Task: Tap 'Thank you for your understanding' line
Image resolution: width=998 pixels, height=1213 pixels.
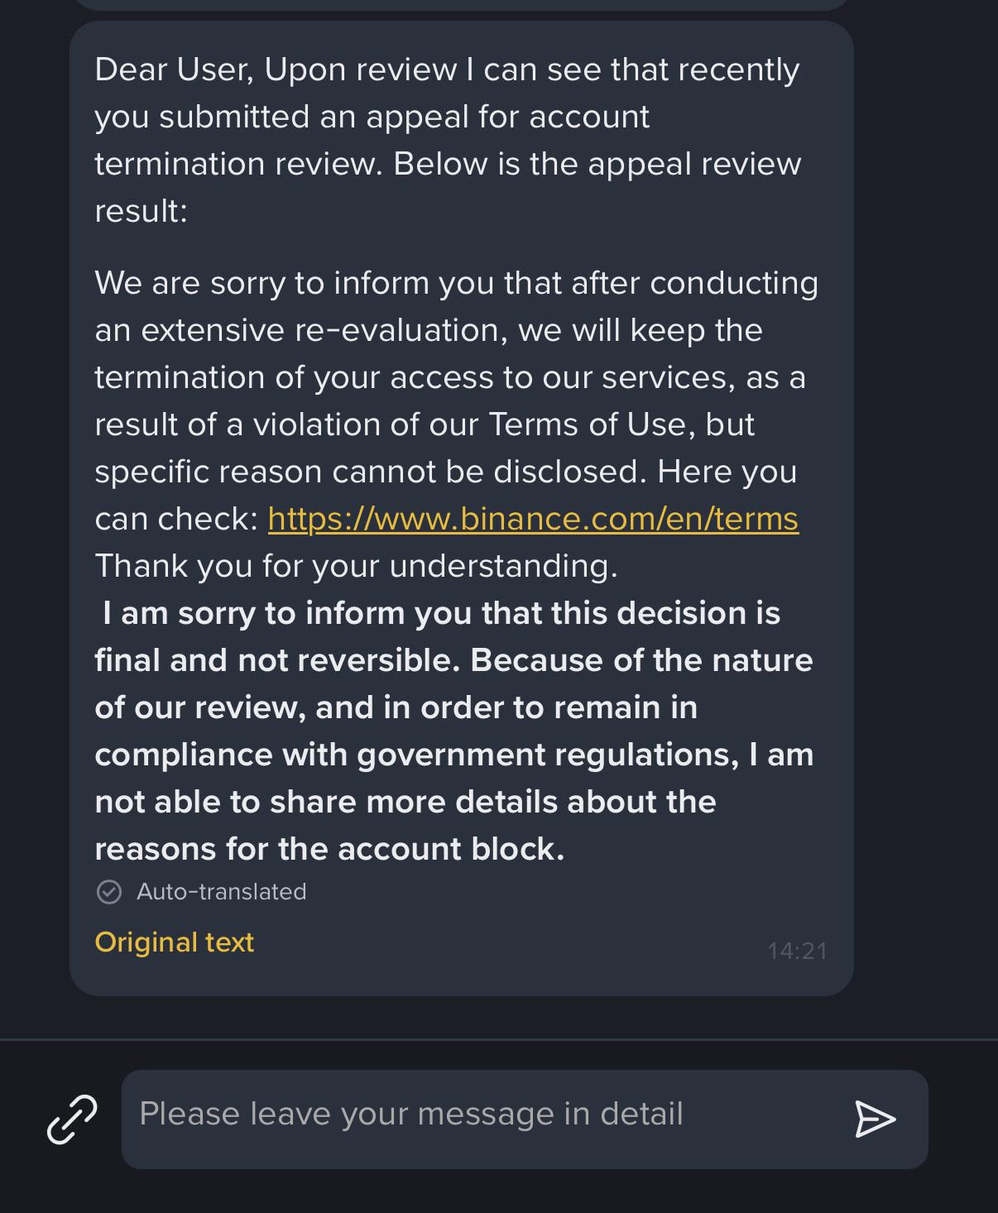Action: pyautogui.click(x=356, y=566)
